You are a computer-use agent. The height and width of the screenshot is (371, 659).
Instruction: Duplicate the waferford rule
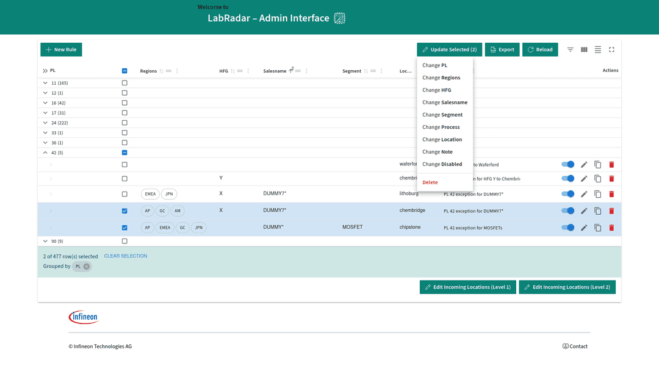tap(597, 165)
